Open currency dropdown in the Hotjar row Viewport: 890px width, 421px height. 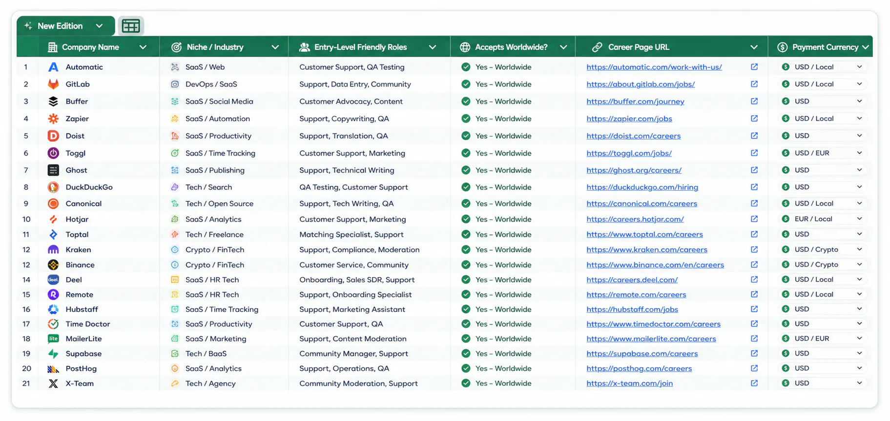(822, 219)
